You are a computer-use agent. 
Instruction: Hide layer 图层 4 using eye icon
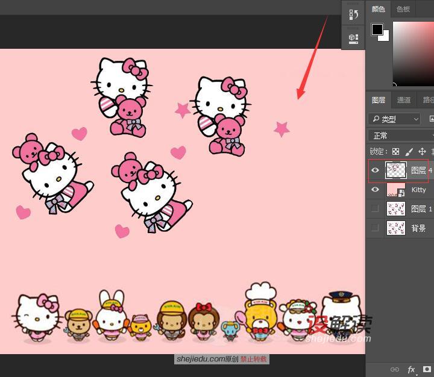tap(376, 170)
